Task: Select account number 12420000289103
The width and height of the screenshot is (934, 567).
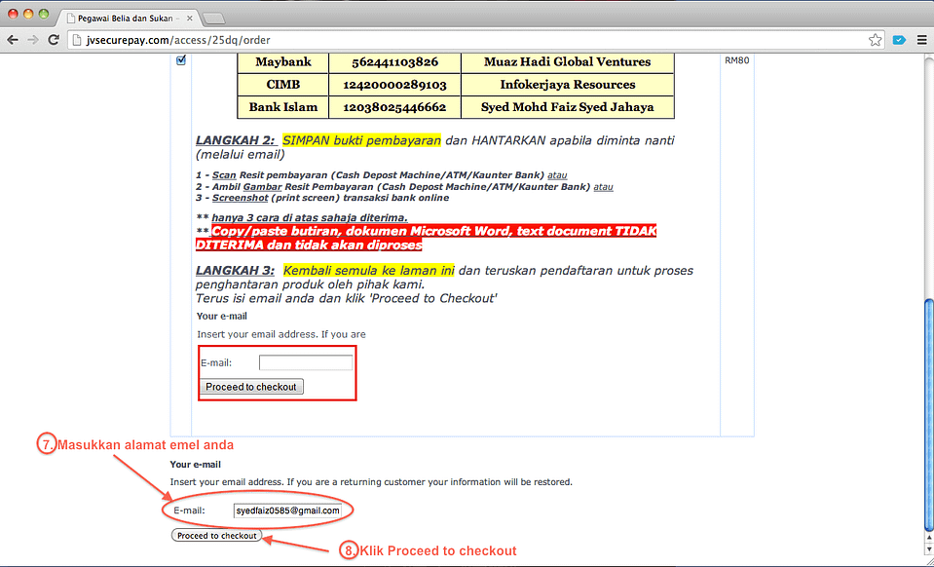Action: pos(394,85)
